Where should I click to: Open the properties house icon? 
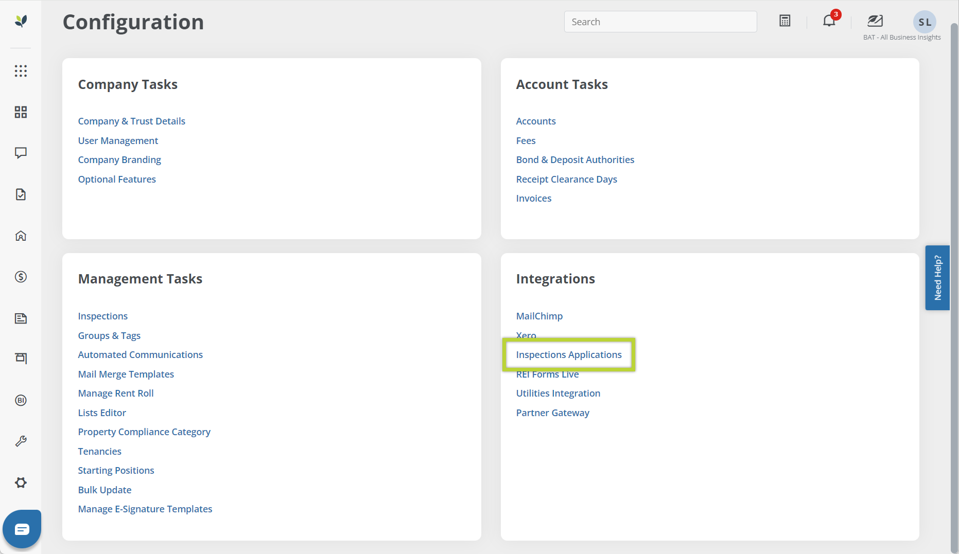point(21,236)
